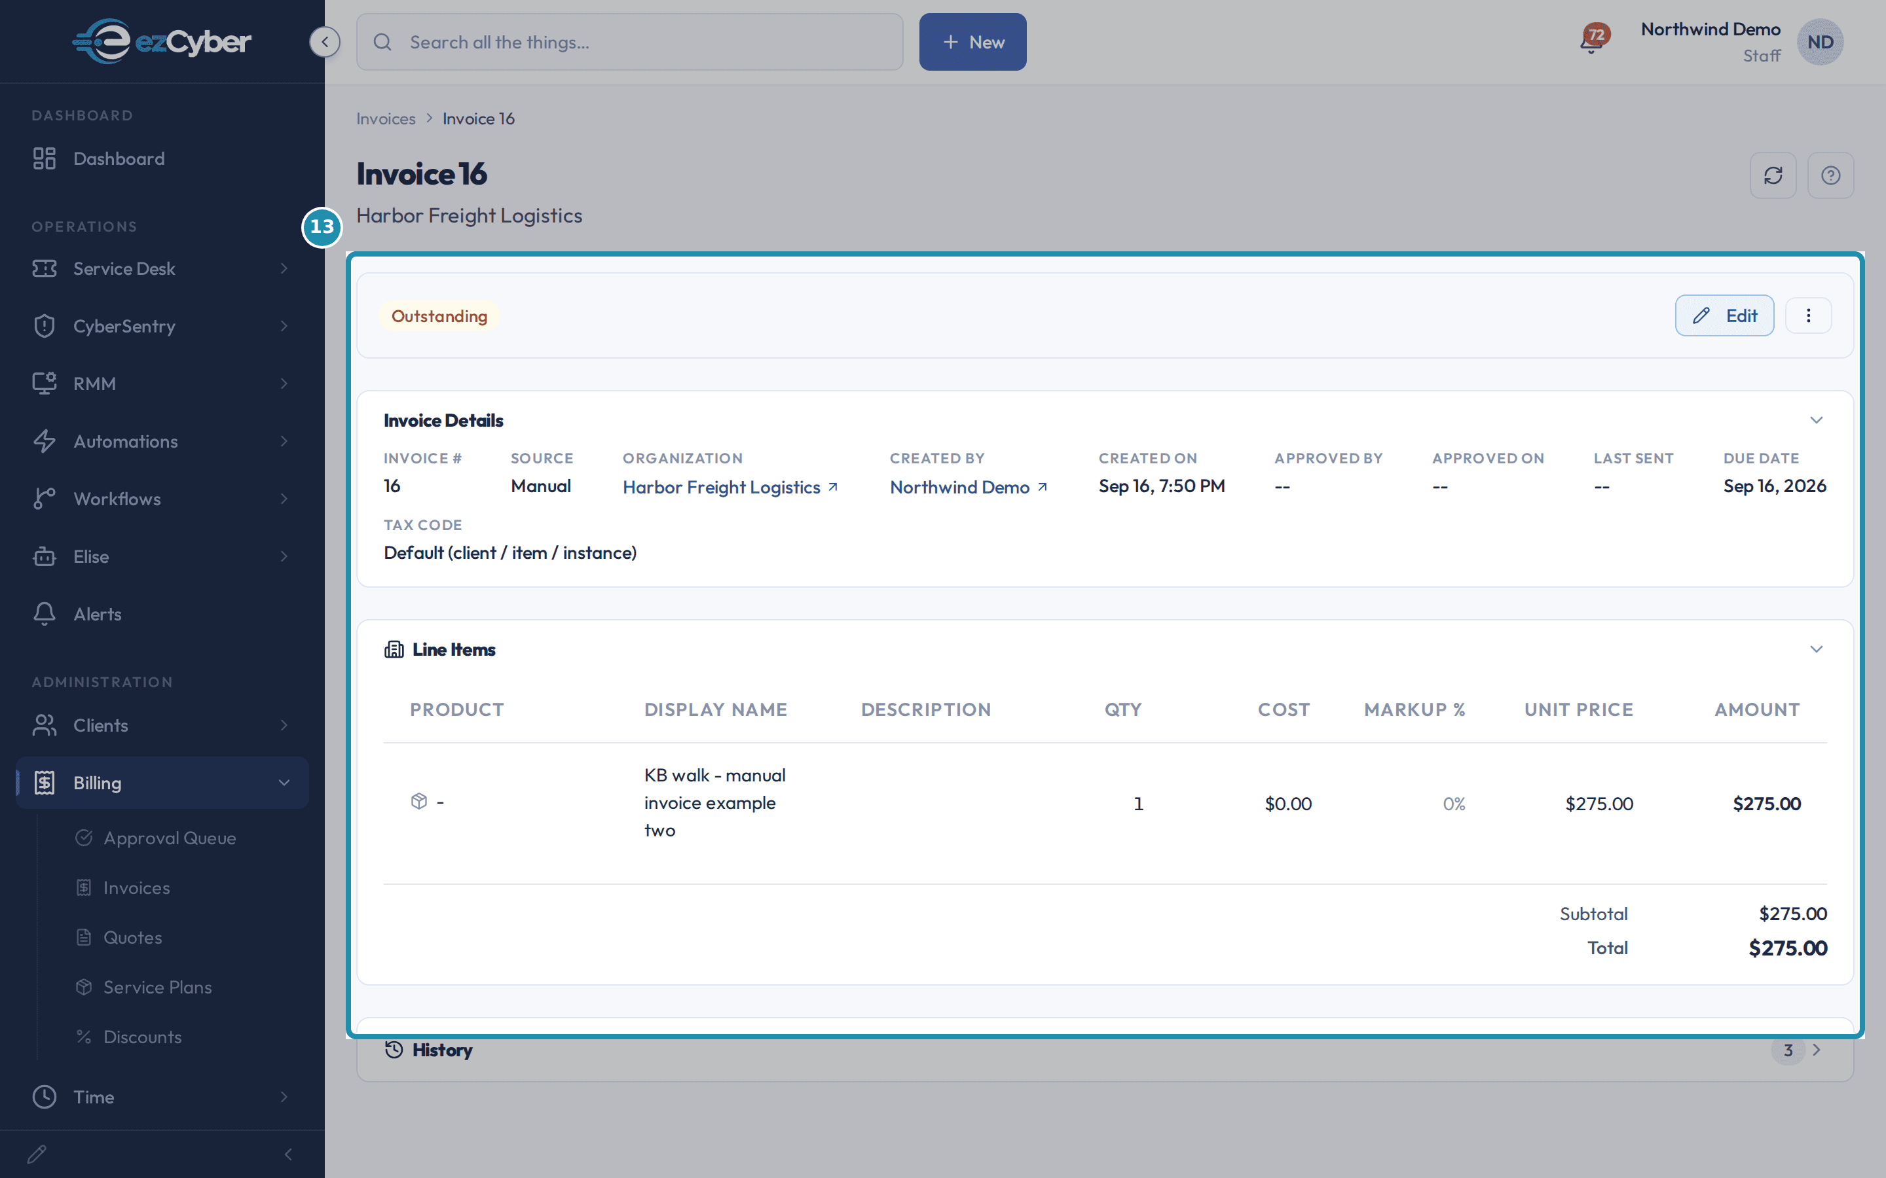Image resolution: width=1886 pixels, height=1178 pixels.
Task: Expand the RMM submenu chevron
Action: coord(284,384)
